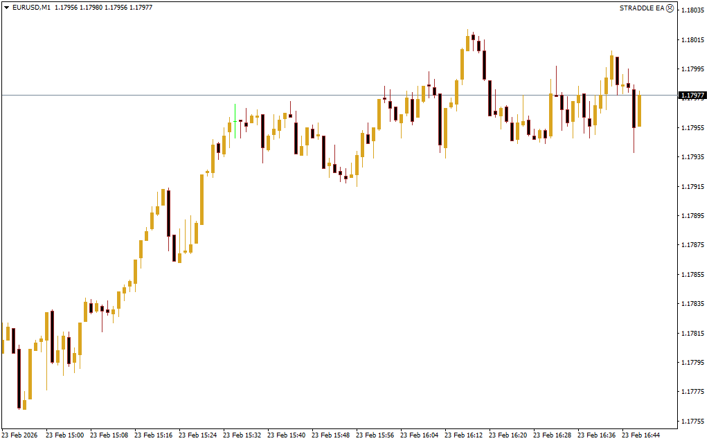Select the 23 Feb 15:32 time label
Viewport: 709px width, 443px height.
point(242,435)
